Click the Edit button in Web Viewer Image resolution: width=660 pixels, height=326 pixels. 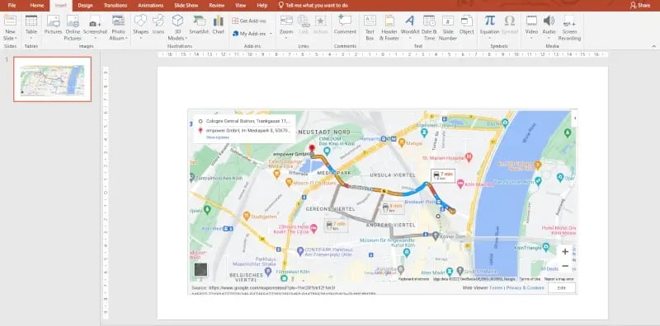coord(561,288)
